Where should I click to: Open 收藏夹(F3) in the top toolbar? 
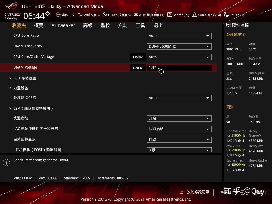point(89,15)
